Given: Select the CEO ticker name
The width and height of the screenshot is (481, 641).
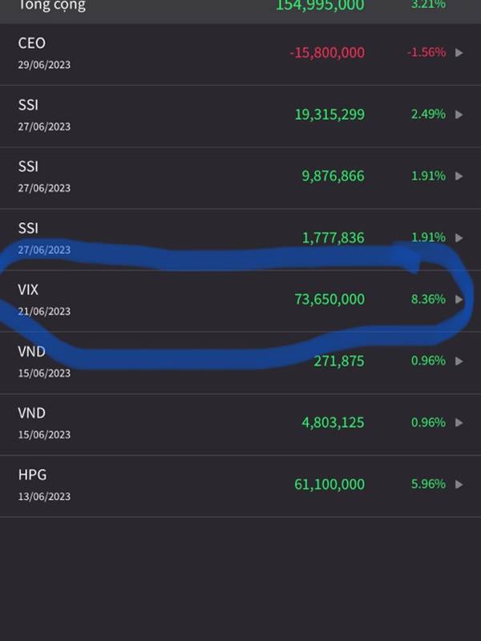Looking at the screenshot, I should [32, 43].
